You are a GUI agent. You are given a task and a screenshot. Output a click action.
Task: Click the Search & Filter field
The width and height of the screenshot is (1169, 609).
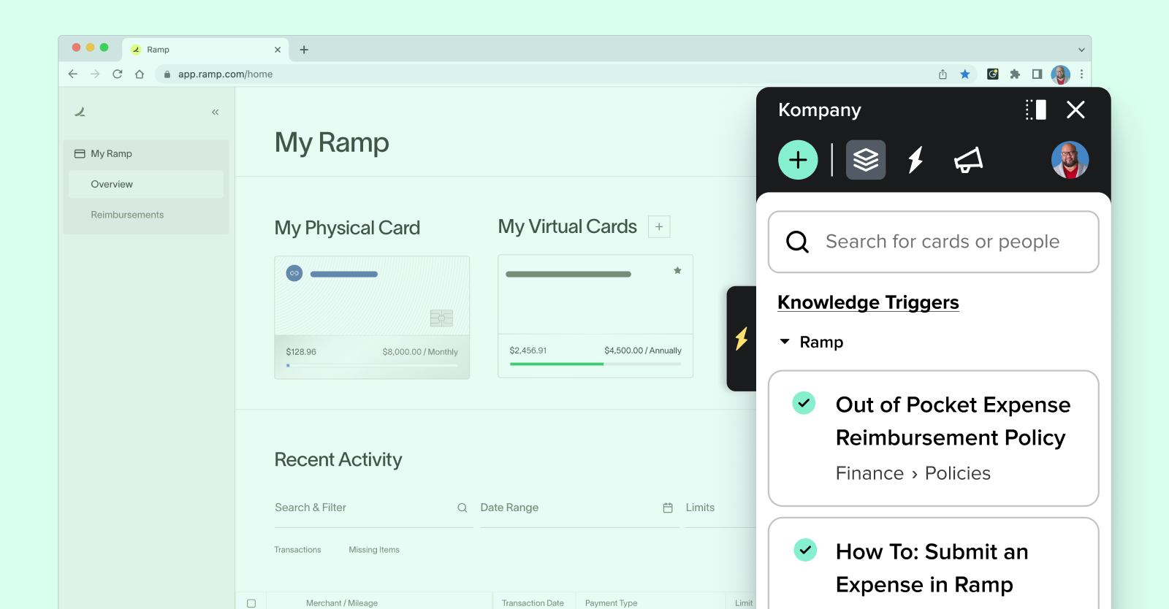click(373, 507)
